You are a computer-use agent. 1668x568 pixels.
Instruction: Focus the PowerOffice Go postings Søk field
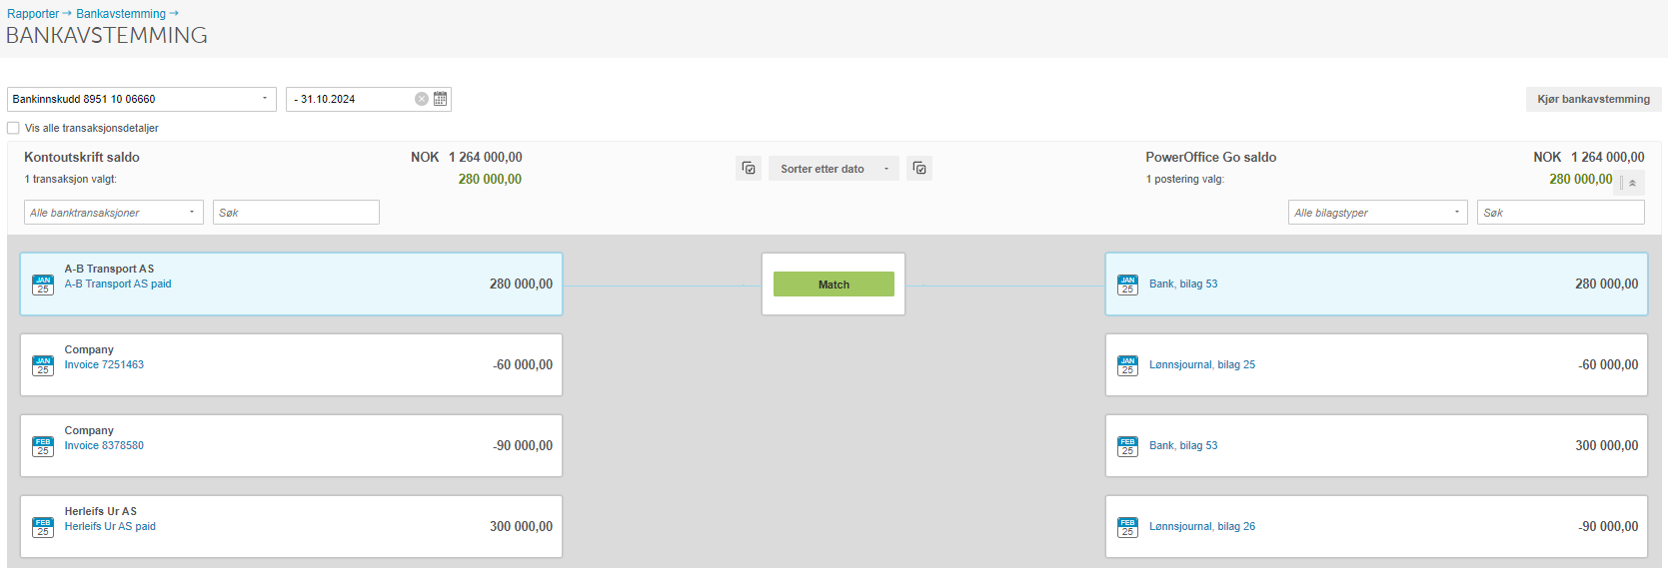click(x=1560, y=213)
